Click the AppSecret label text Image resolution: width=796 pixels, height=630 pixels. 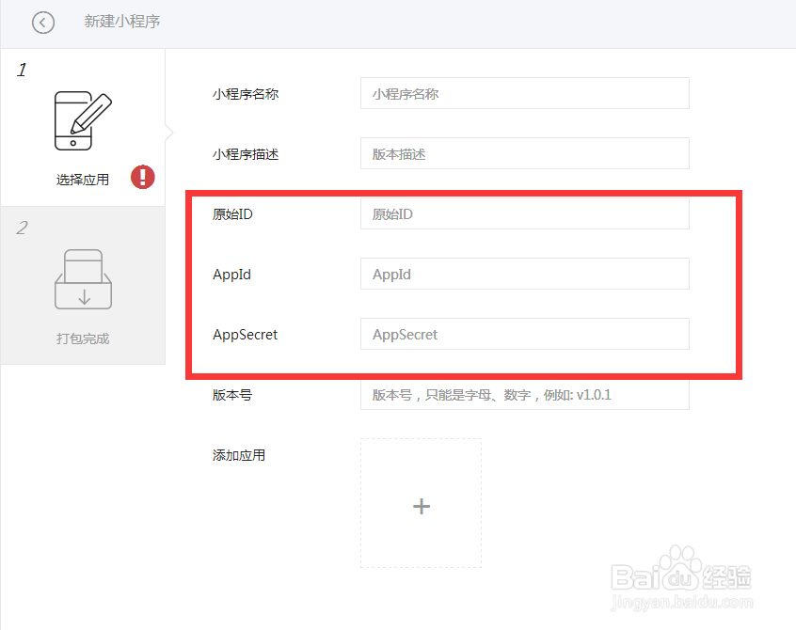pos(246,335)
